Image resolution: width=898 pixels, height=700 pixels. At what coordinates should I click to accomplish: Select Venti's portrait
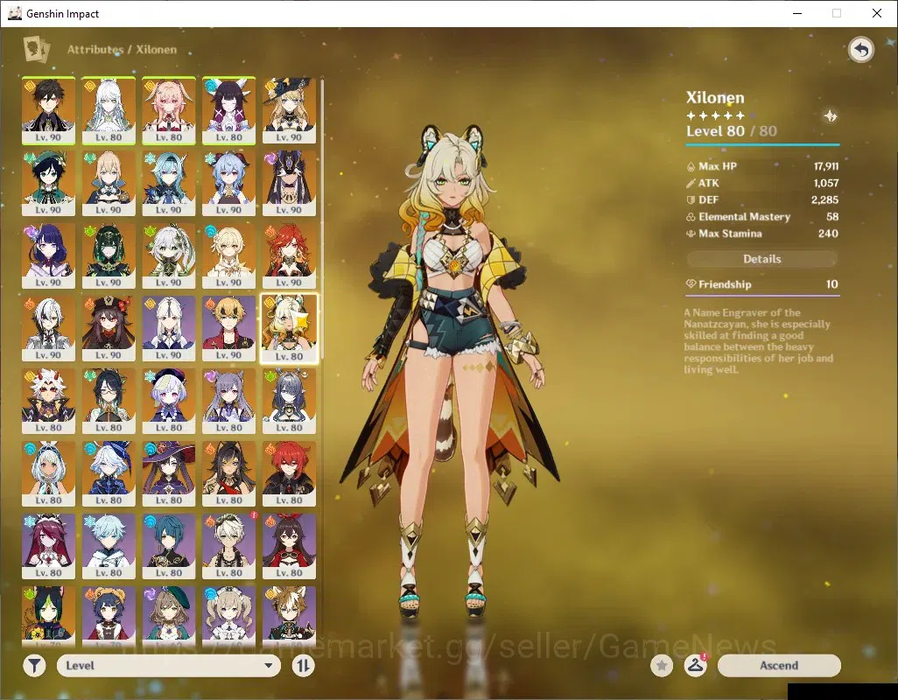[x=49, y=183]
